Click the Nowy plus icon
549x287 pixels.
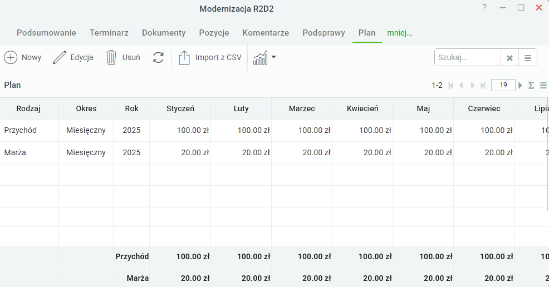click(x=11, y=57)
